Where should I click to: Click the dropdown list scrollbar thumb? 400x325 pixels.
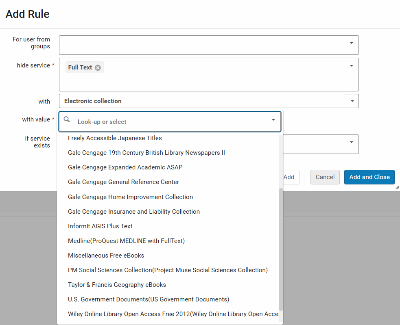coord(281,249)
